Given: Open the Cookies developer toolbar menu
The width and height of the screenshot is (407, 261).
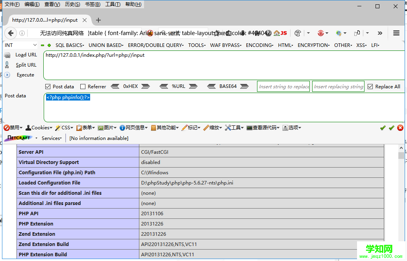Looking at the screenshot, I should coord(39,128).
